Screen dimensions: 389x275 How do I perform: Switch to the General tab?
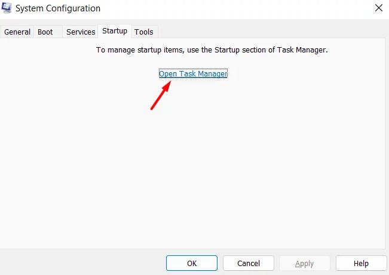pyautogui.click(x=17, y=32)
